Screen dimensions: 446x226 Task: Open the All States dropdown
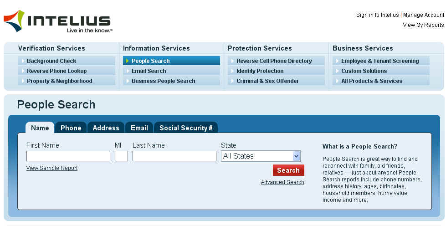point(261,156)
